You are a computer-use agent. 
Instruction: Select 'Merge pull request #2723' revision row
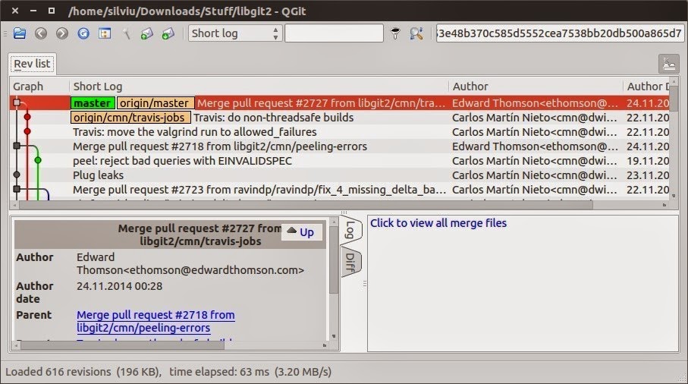click(x=340, y=190)
